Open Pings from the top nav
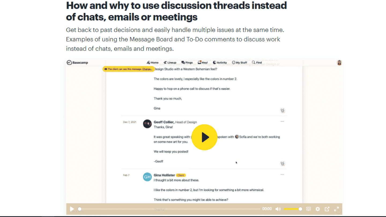This screenshot has width=386, height=217. click(x=187, y=62)
